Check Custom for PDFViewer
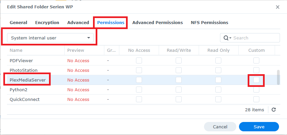Image resolution: width=287 pixels, height=135 pixels. pos(256,60)
